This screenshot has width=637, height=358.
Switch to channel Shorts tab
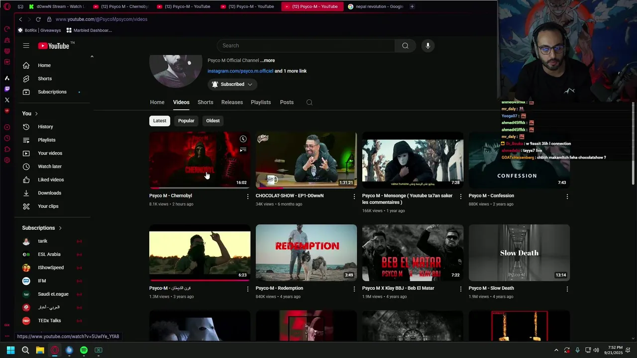(205, 102)
